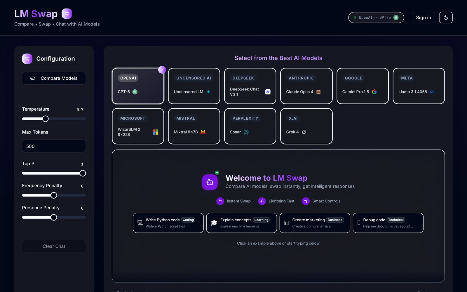This screenshot has width=467, height=292.
Task: Click the Explain concepts example card
Action: pyautogui.click(x=241, y=223)
